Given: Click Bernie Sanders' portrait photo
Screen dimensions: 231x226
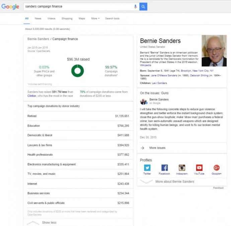Looking at the screenshot, I should click(x=214, y=51).
